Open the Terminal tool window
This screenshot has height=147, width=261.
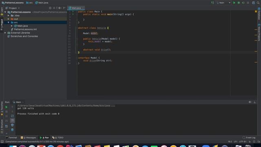[x=11, y=138]
